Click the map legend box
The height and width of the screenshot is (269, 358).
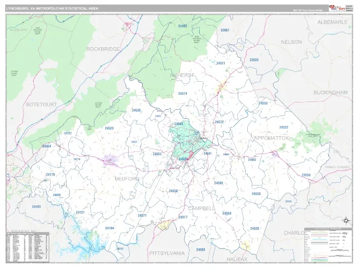click(x=328, y=245)
